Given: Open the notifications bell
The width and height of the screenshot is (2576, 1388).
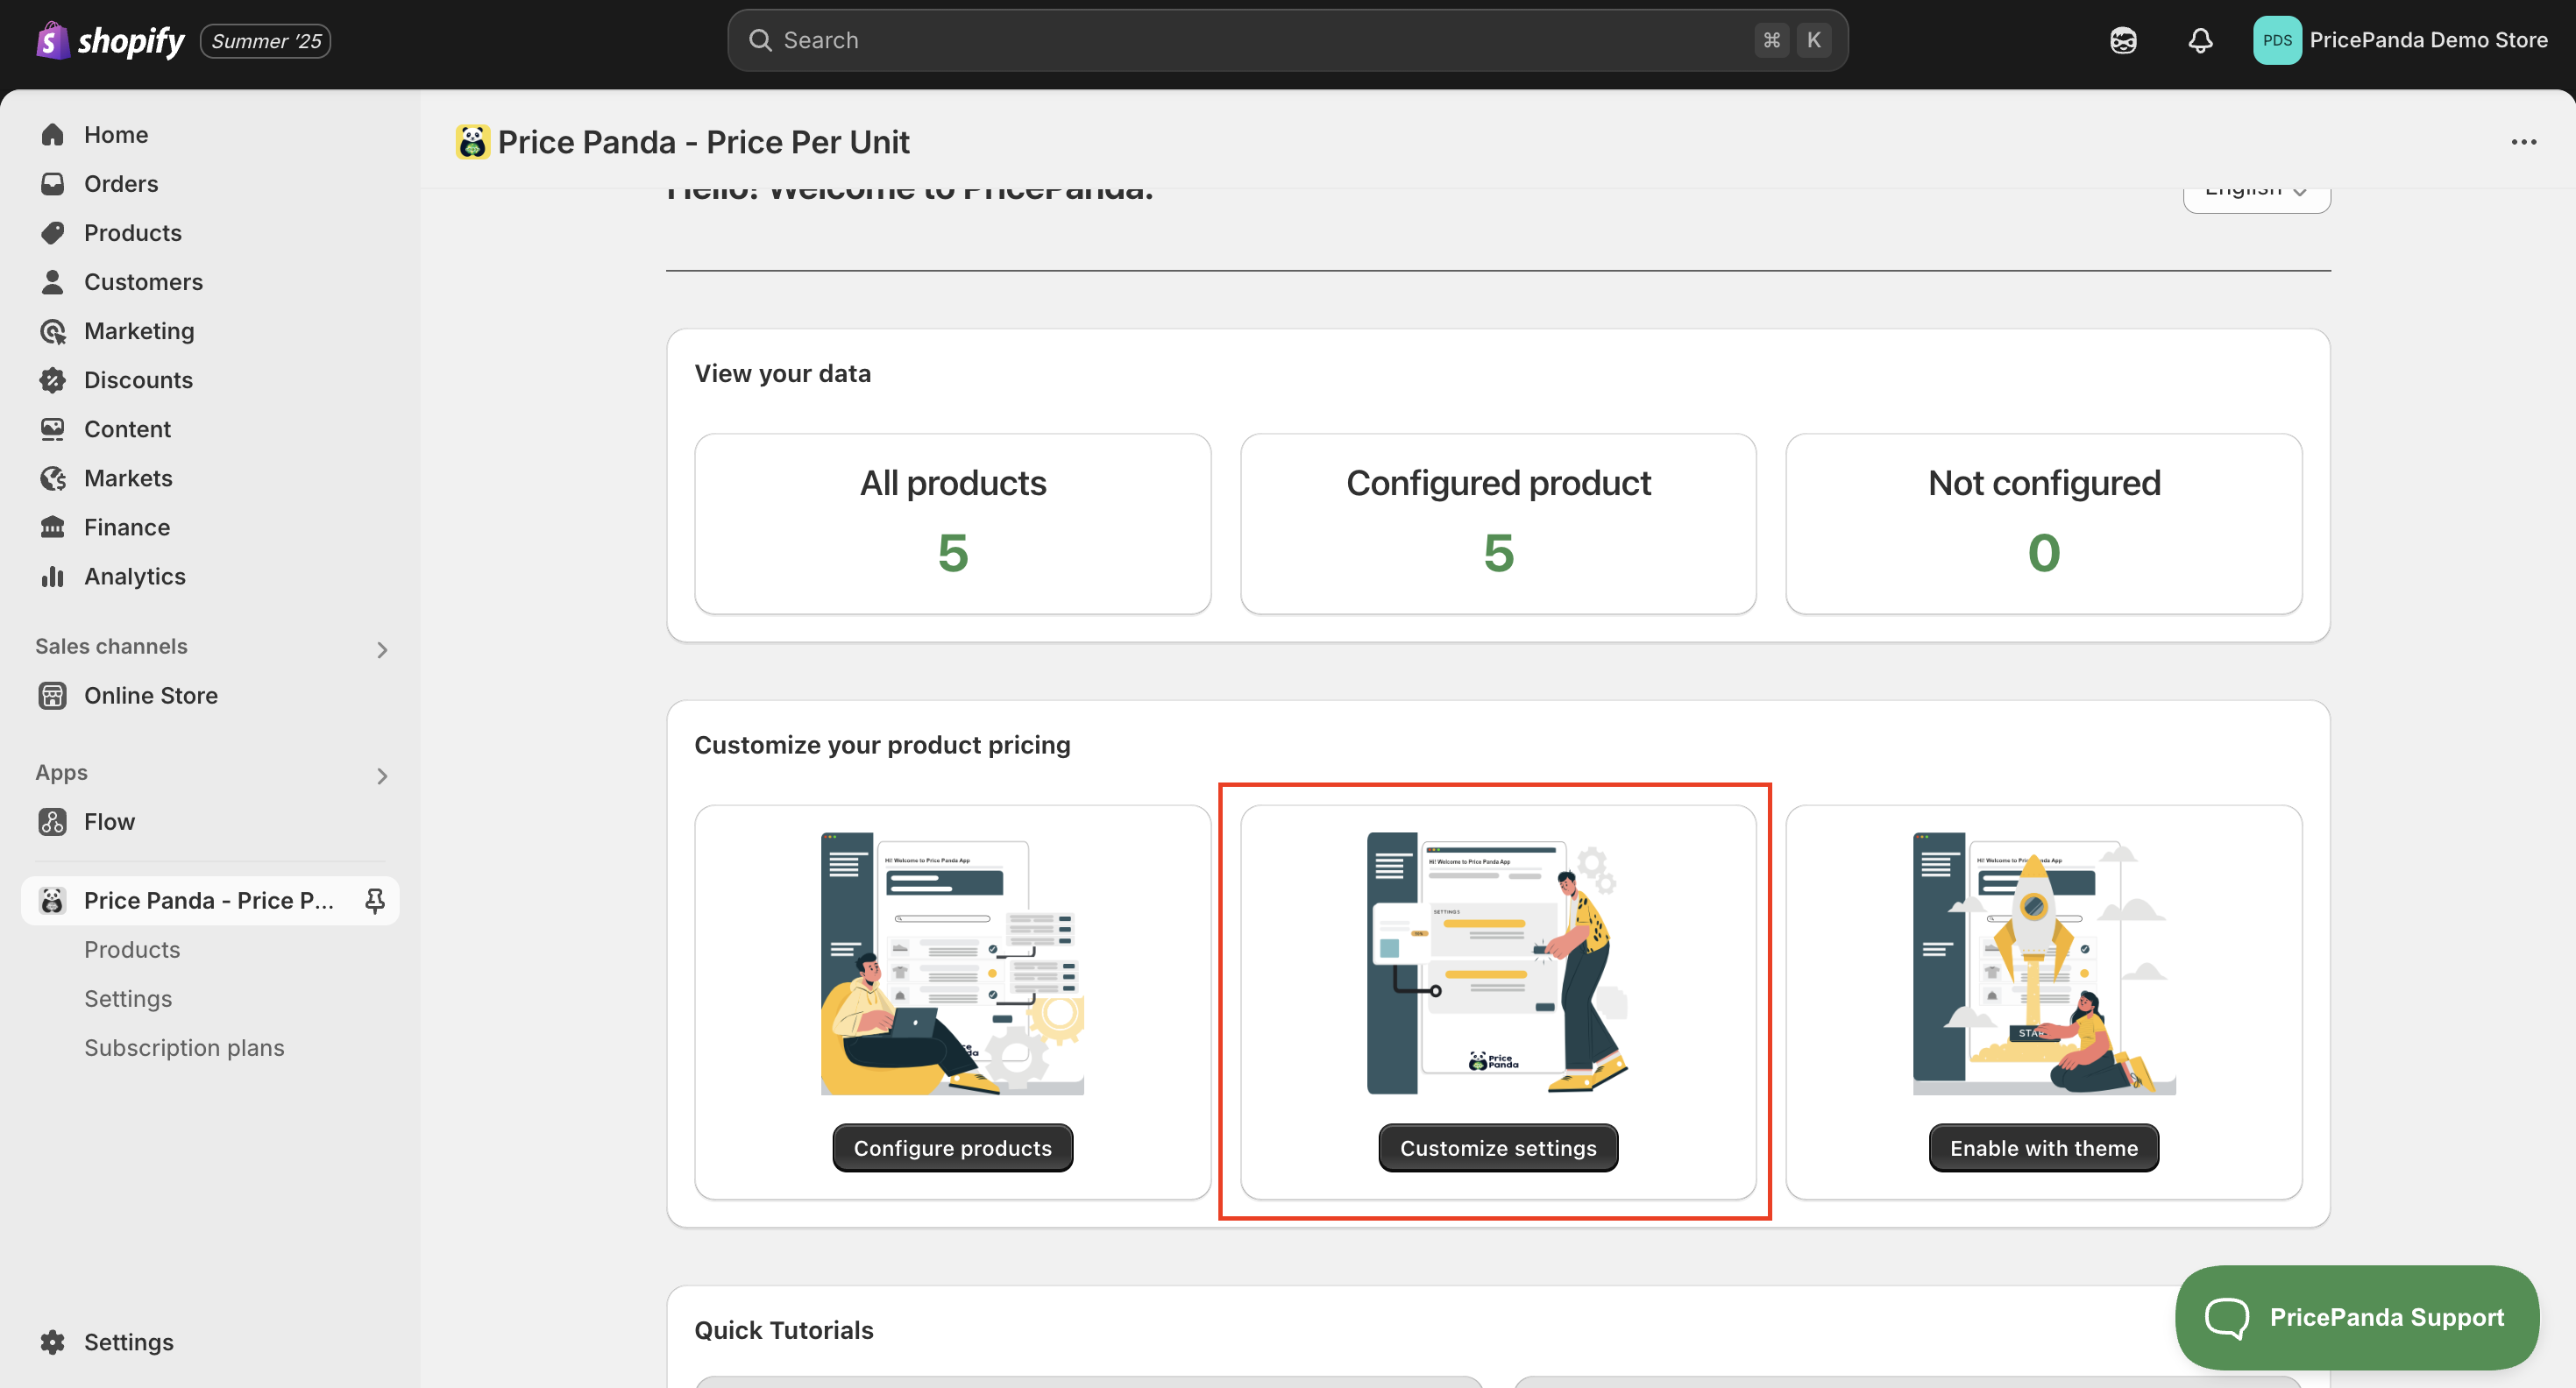Looking at the screenshot, I should pyautogui.click(x=2200, y=41).
